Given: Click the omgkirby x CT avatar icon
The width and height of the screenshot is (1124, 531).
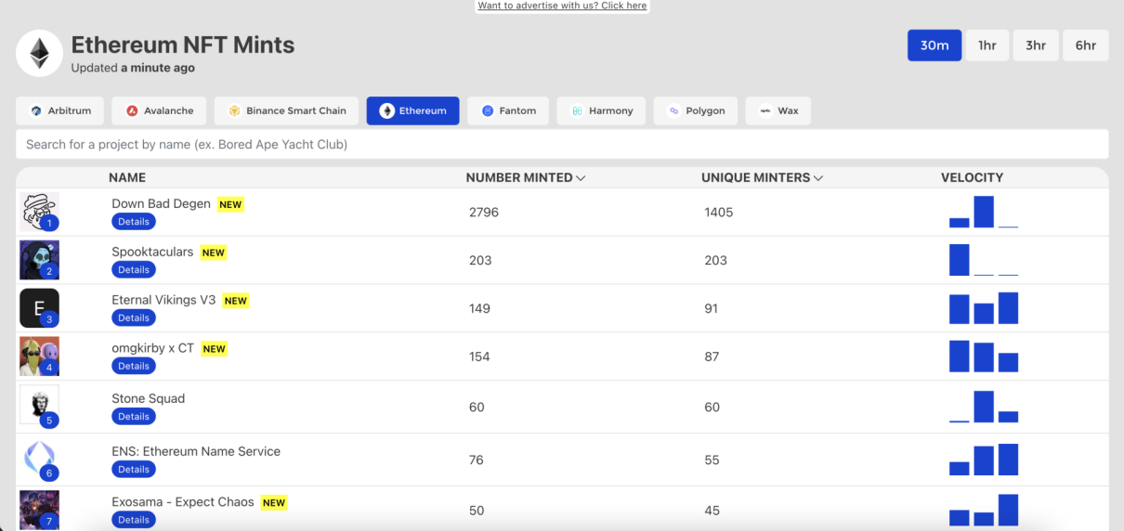Looking at the screenshot, I should 39,356.
